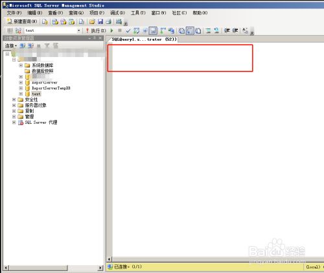The width and height of the screenshot is (324, 273).
Task: Expand the 系统数据库 folder
Action: [21, 65]
